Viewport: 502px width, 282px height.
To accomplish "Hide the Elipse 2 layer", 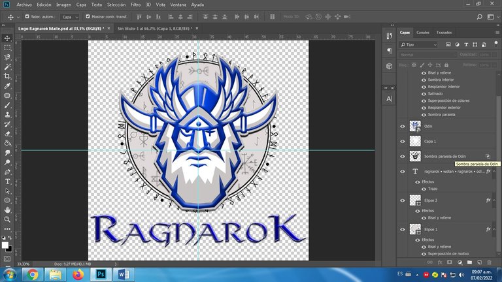I will [402, 200].
